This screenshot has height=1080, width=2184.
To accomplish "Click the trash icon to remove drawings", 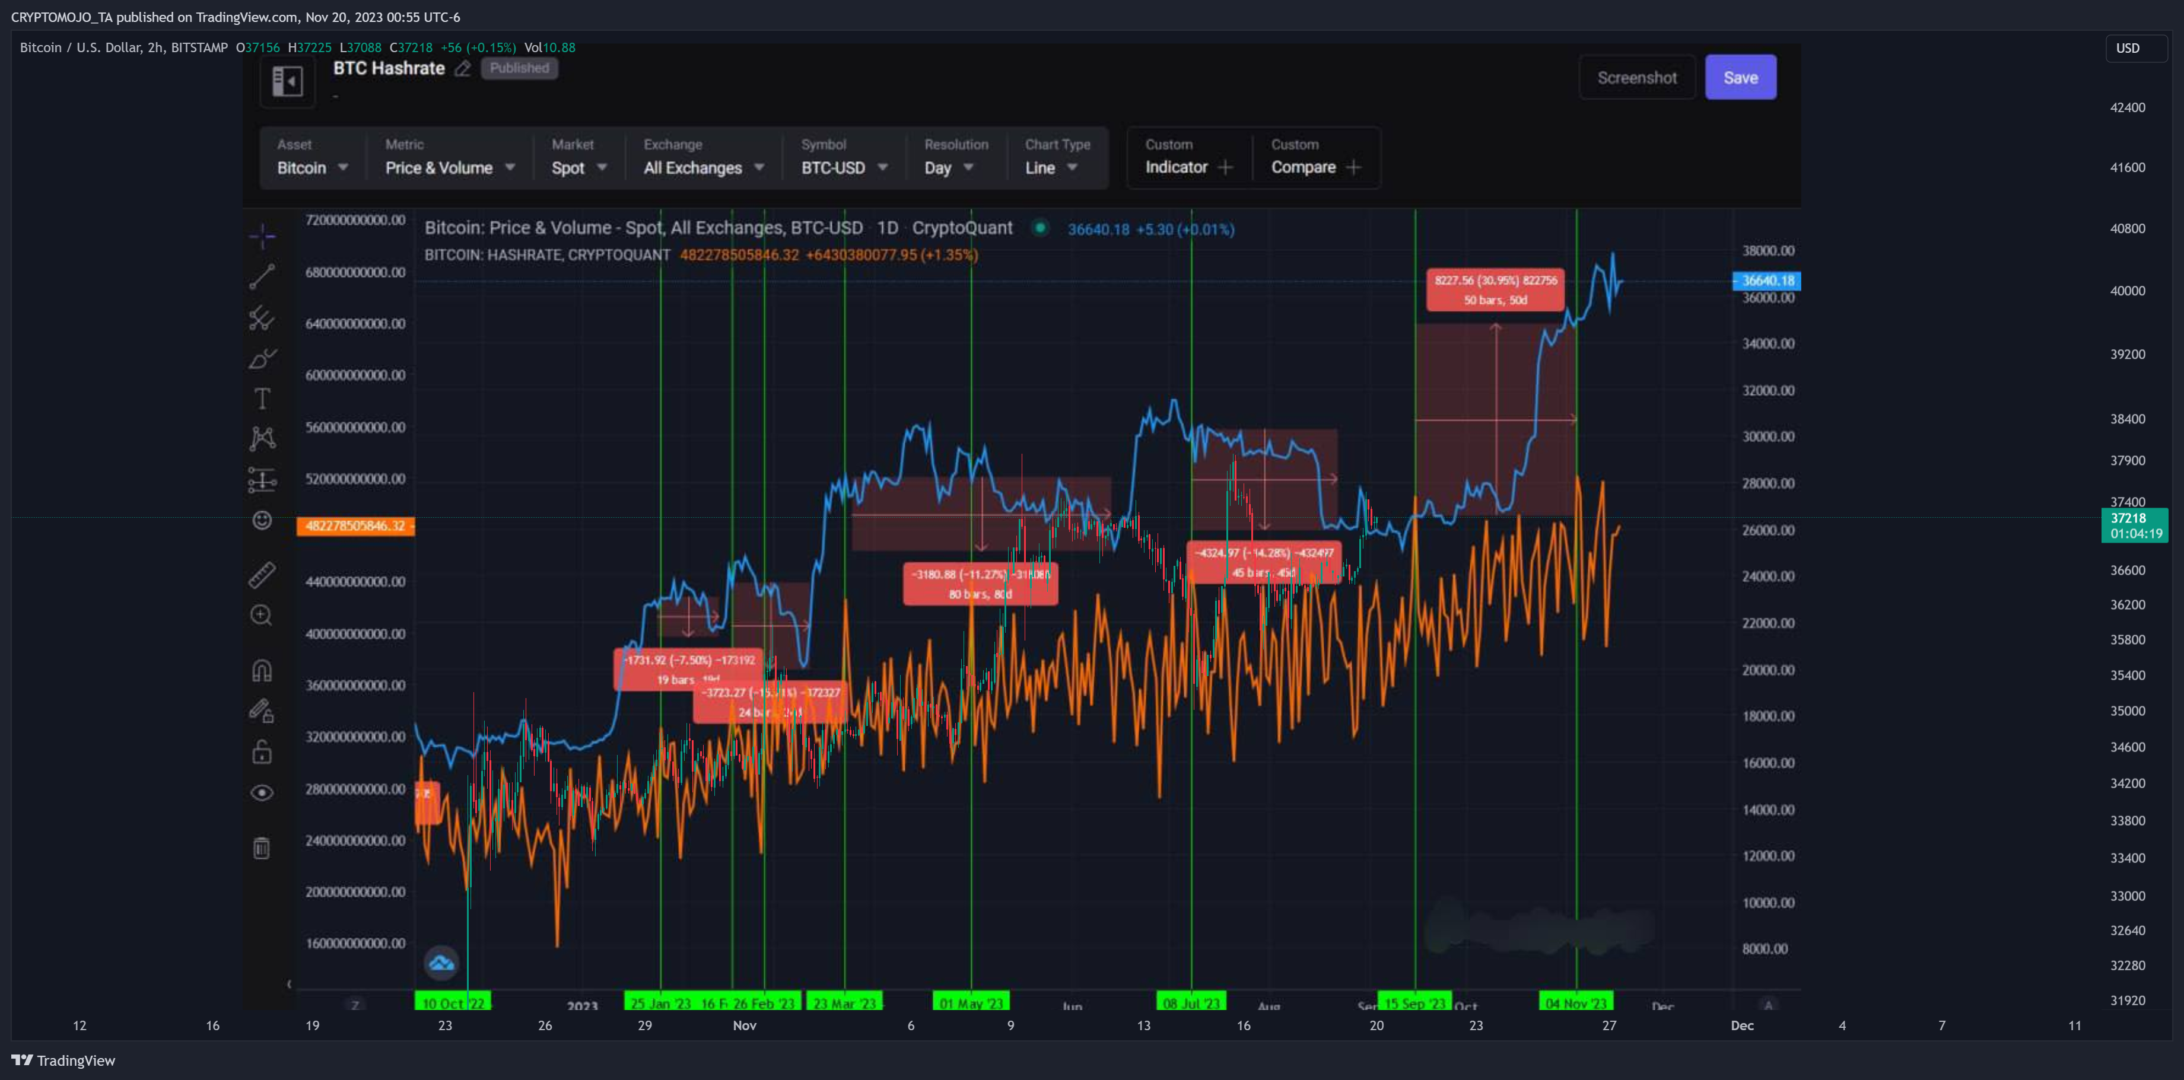I will [262, 848].
